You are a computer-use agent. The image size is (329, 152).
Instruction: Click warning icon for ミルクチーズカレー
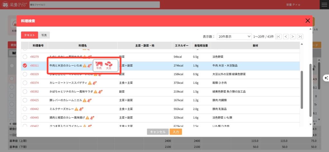pyautogui.click(x=76, y=109)
